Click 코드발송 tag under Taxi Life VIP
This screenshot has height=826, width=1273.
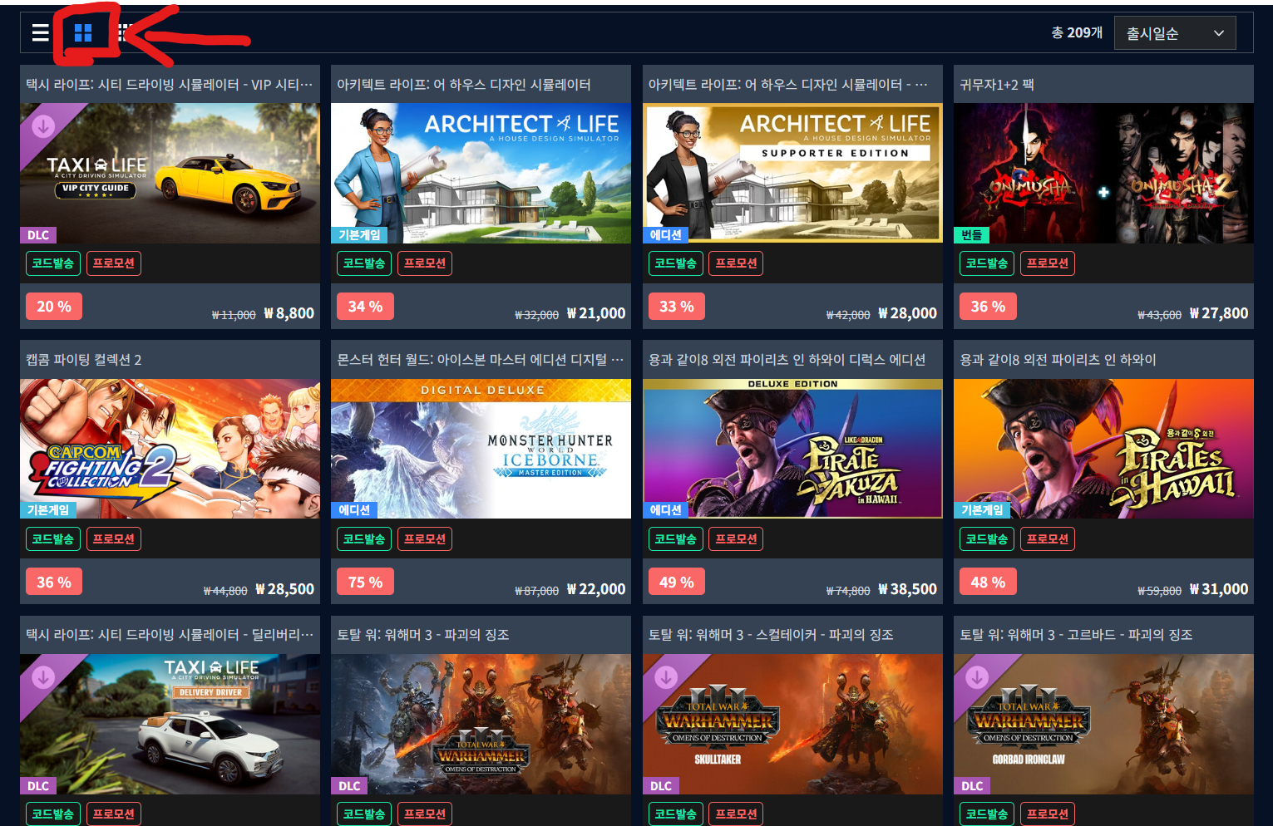[53, 263]
